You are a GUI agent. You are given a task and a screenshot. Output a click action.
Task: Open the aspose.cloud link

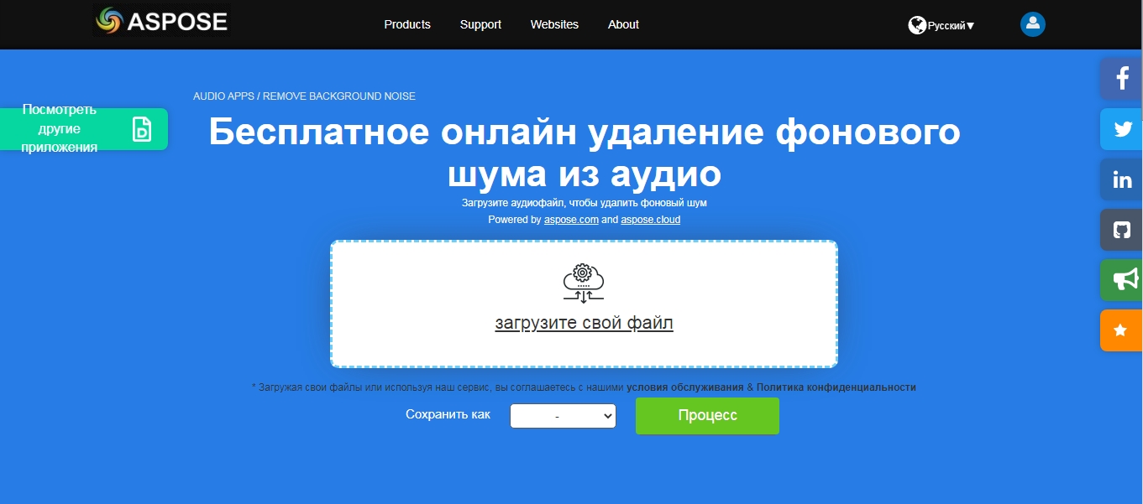(x=651, y=220)
